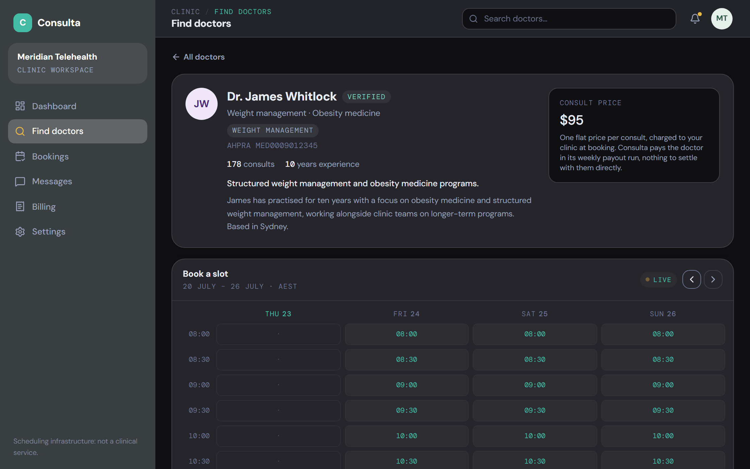
Task: Click the Billing receipt icon
Action: click(20, 207)
